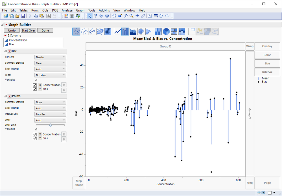Image resolution: width=282 pixels, height=196 pixels.
Task: Select the Box Plot element icon
Action: pyautogui.click(x=140, y=32)
